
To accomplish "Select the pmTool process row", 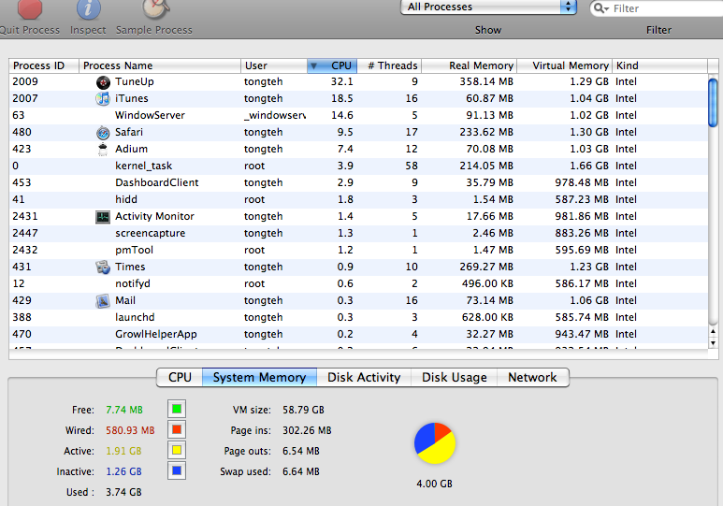I will click(358, 250).
